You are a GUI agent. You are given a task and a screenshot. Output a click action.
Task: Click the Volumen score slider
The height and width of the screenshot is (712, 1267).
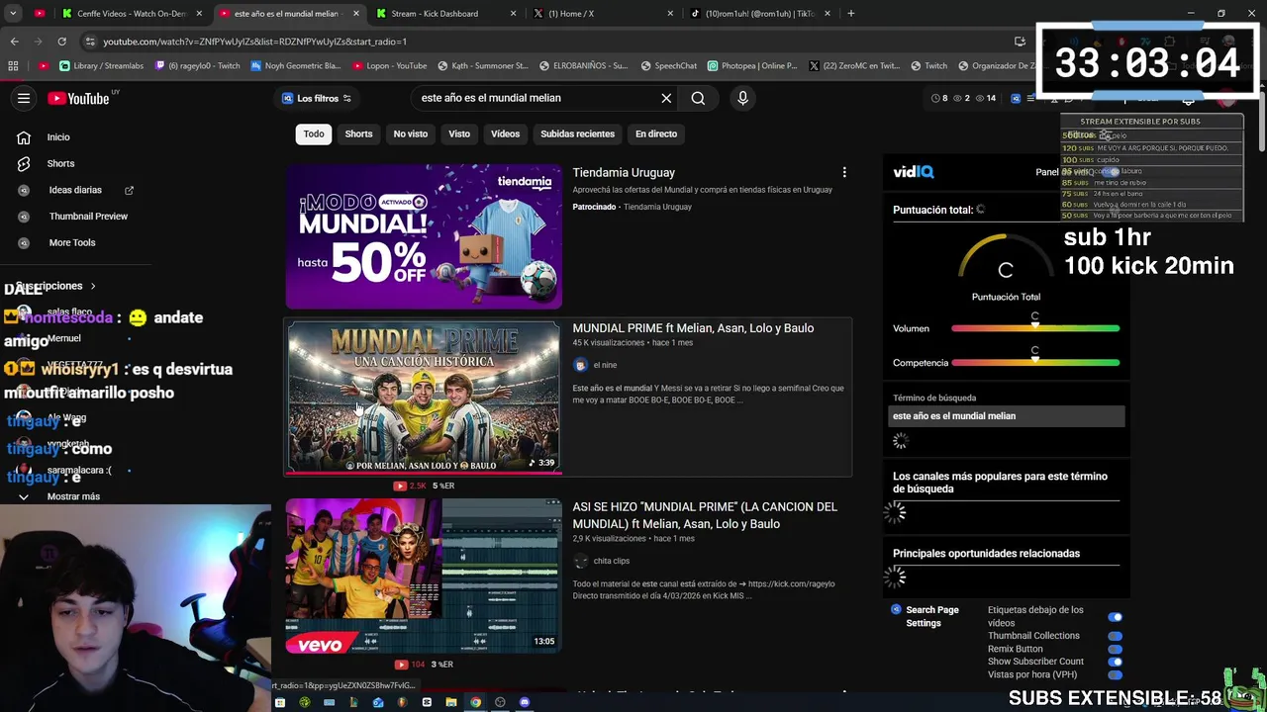click(x=1035, y=328)
